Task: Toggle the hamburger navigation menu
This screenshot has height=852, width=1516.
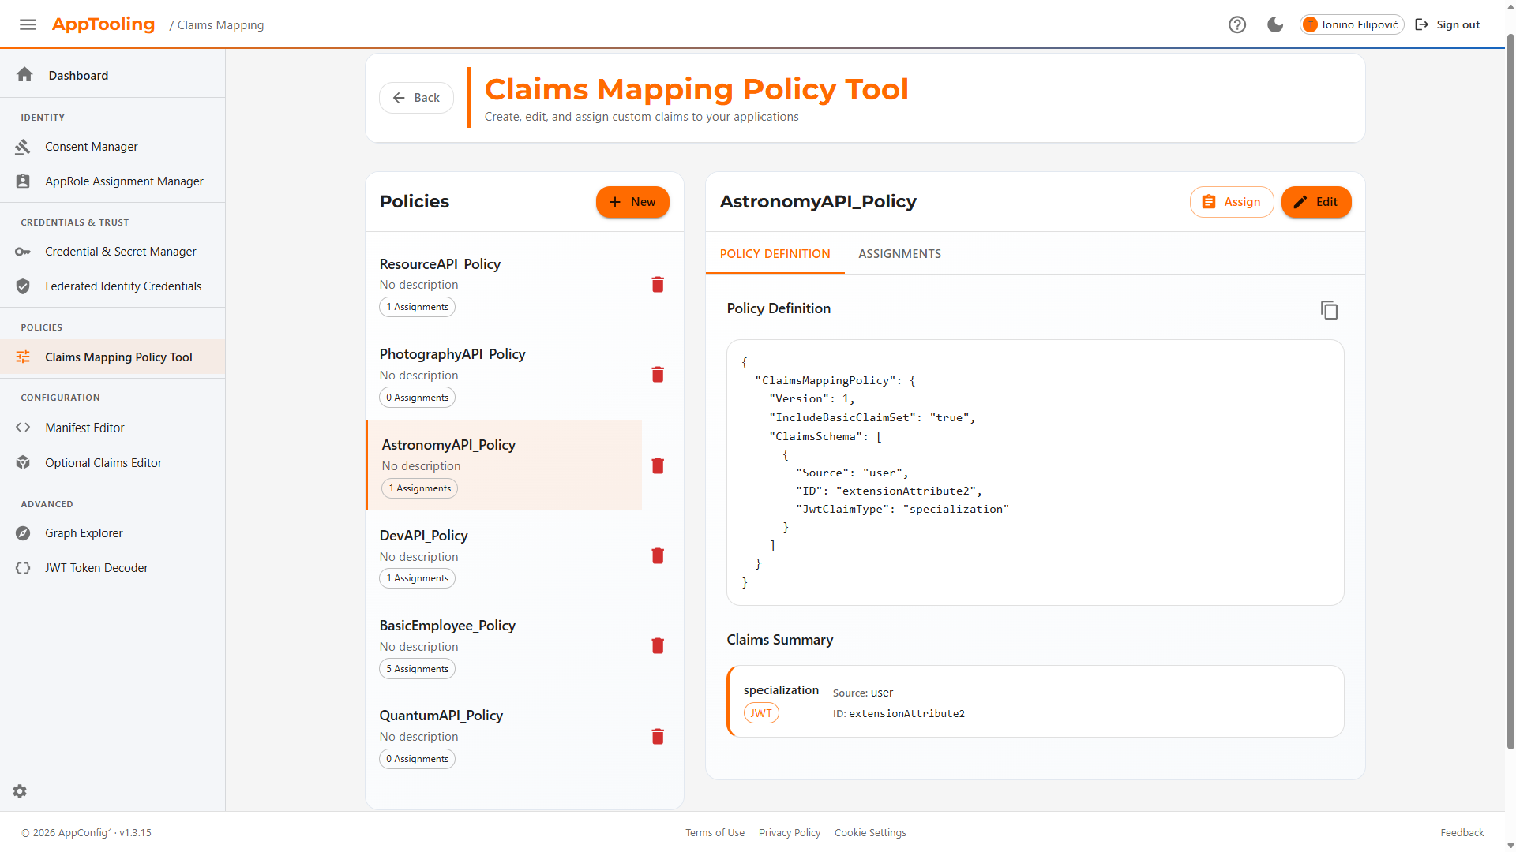Action: [28, 24]
